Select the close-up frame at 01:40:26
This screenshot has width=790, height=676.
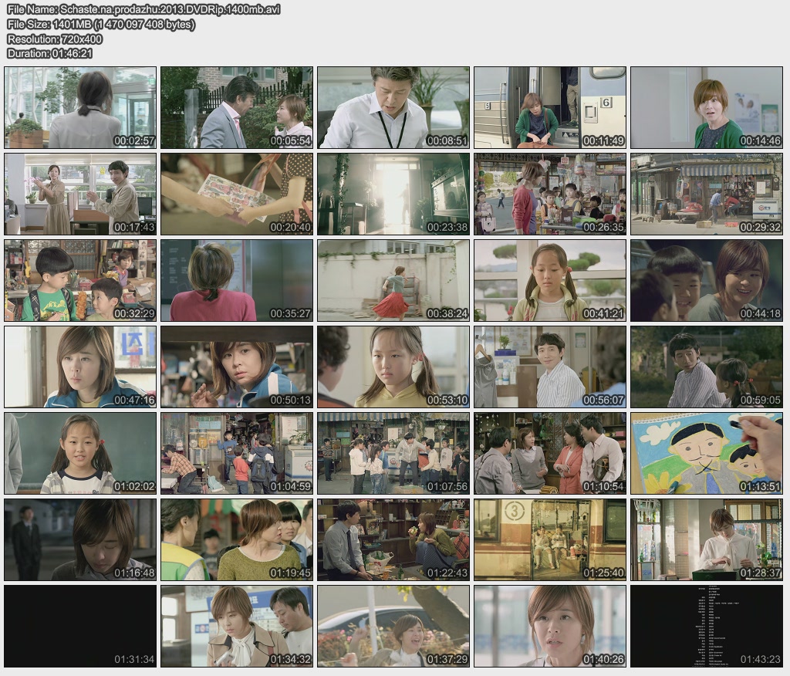point(550,626)
